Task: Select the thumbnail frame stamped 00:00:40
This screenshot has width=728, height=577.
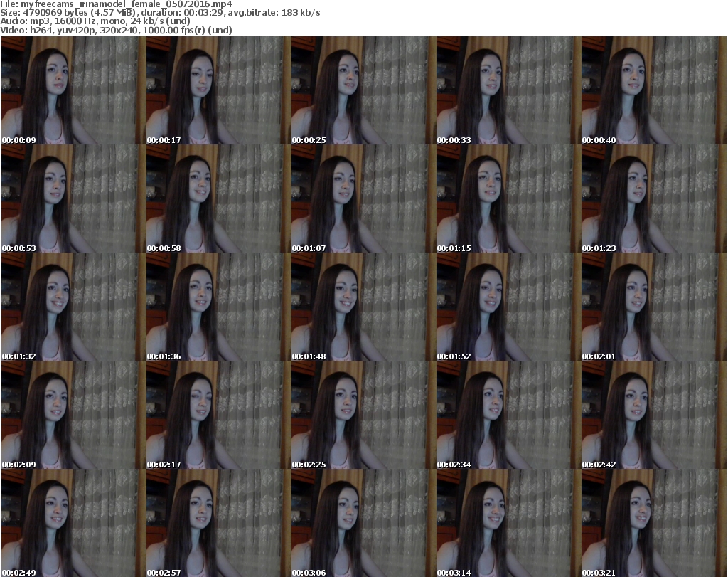Action: [x=653, y=90]
